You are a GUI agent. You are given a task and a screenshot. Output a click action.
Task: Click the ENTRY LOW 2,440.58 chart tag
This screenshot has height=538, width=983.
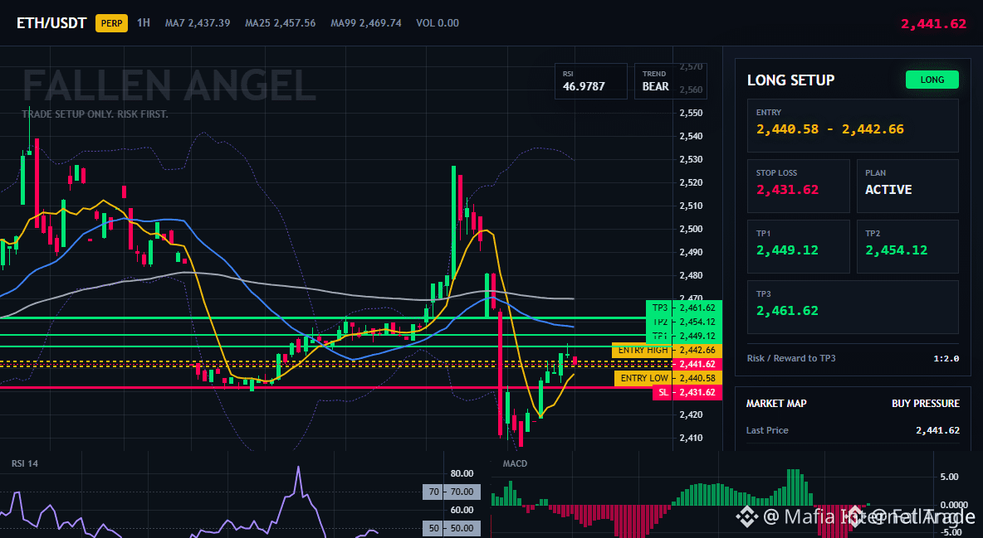pos(668,378)
